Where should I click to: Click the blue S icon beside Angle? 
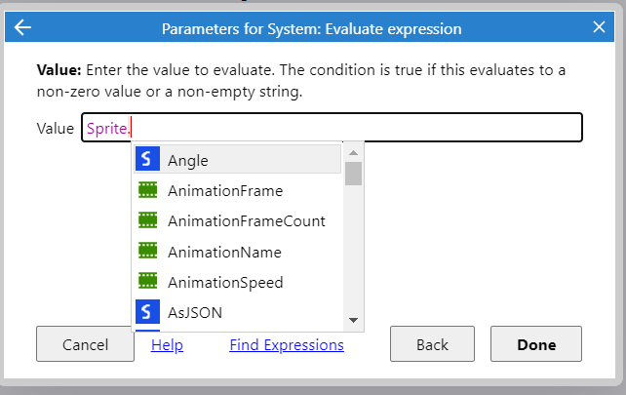[x=147, y=159]
